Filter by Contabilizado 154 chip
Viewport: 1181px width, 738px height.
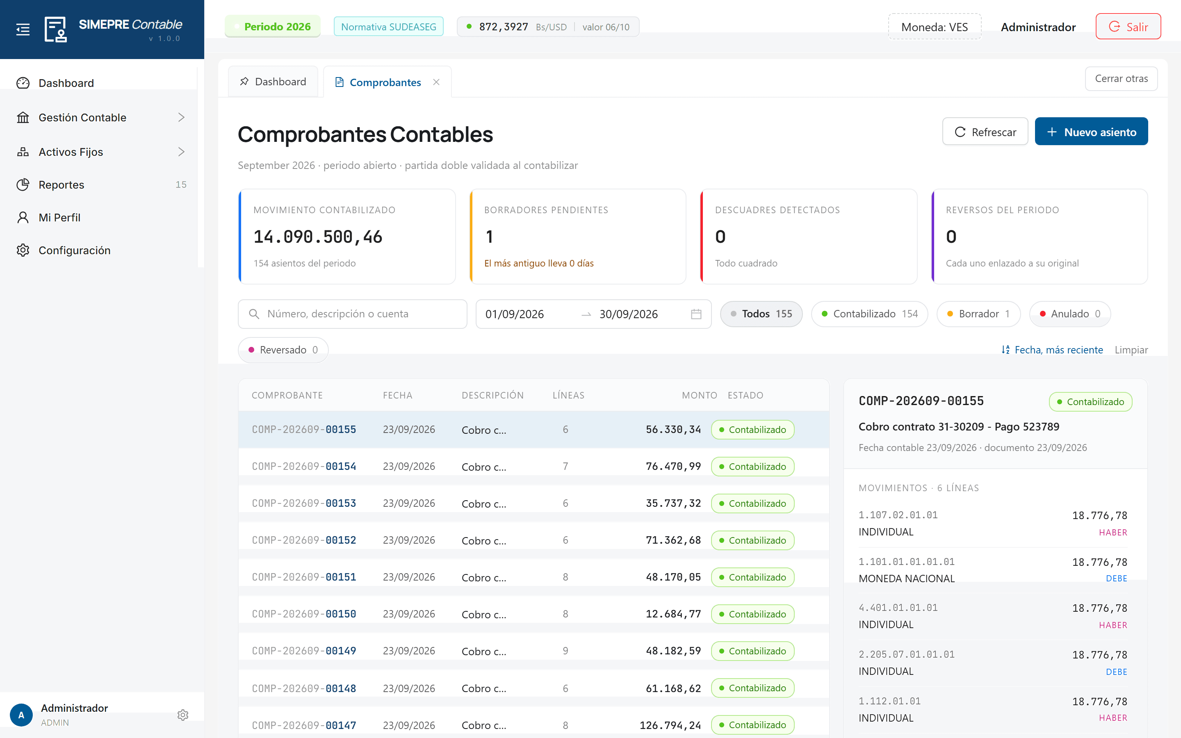870,314
